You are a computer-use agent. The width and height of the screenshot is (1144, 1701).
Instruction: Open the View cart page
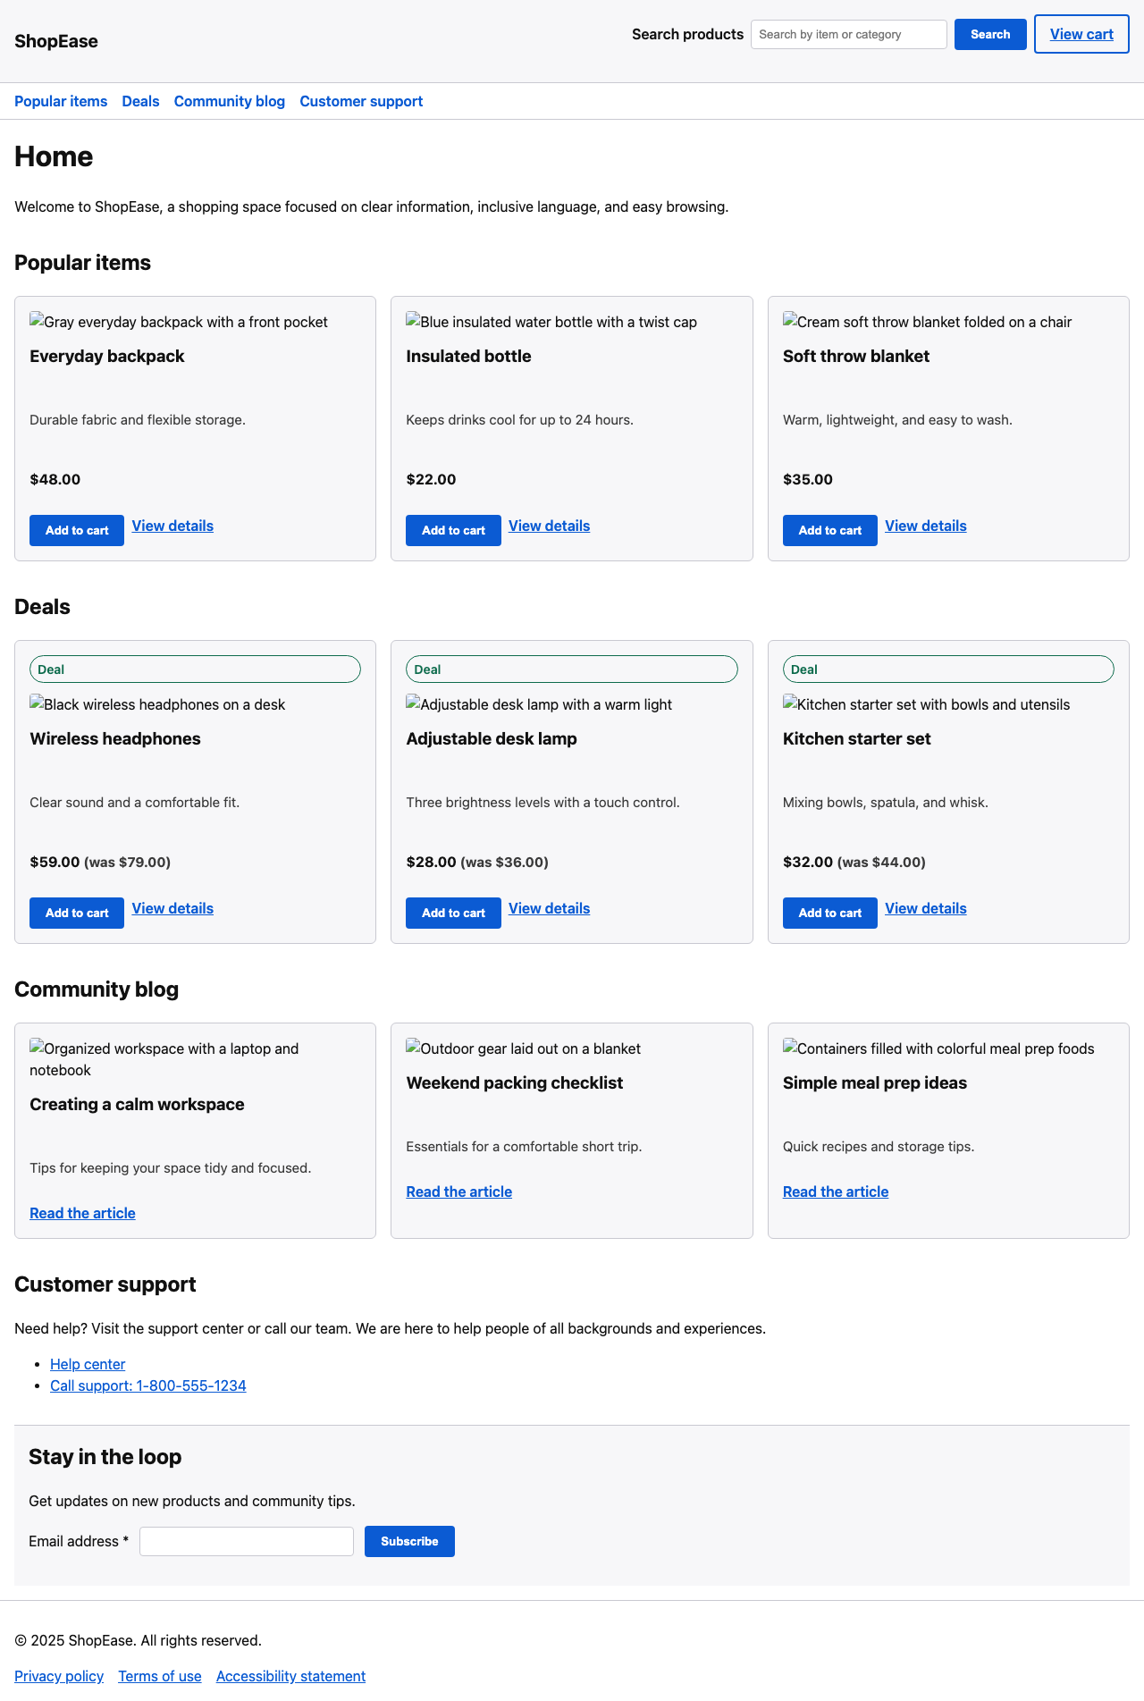(x=1081, y=34)
